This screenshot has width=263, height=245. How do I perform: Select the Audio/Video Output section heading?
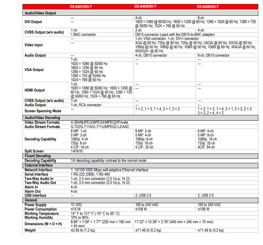(40, 13)
